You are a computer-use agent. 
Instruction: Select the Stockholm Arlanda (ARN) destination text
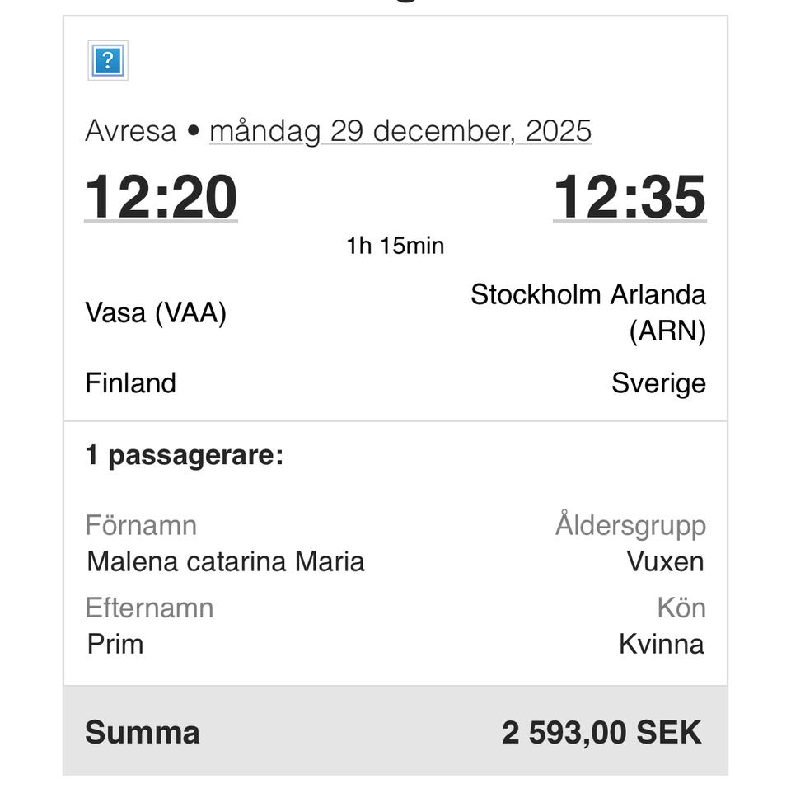coord(588,312)
